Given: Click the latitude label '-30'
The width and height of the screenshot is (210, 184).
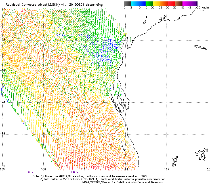Looking at the screenshot, I should click(x=3, y=166).
